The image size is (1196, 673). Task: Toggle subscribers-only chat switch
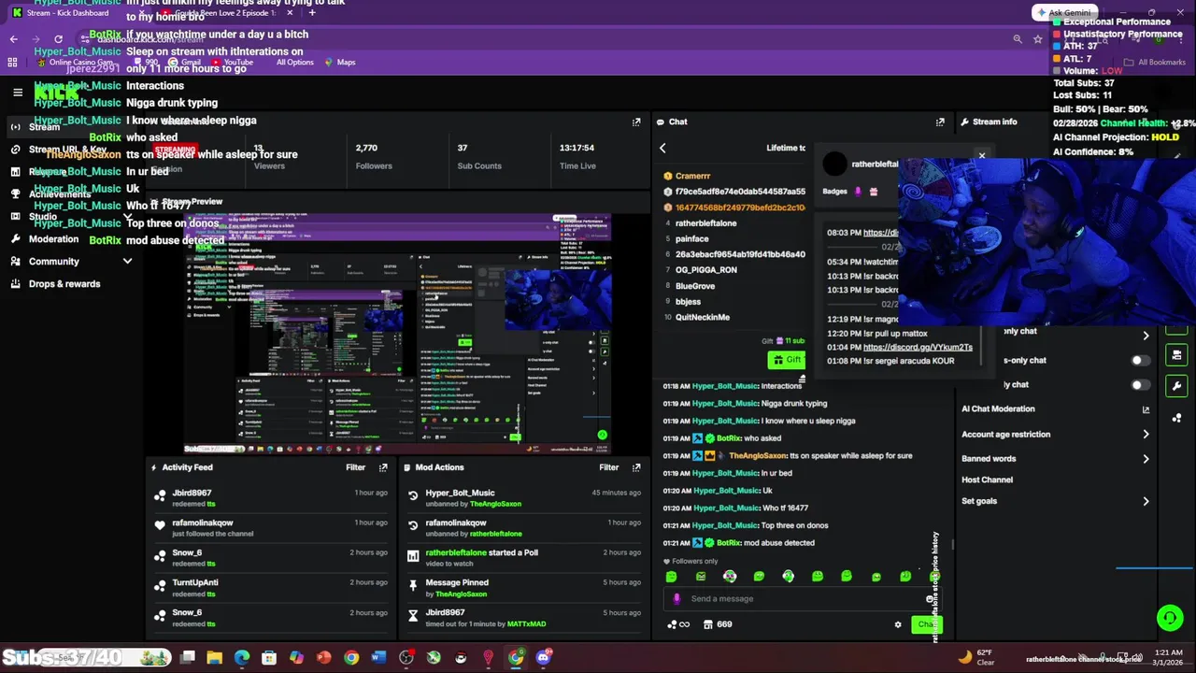point(1140,360)
